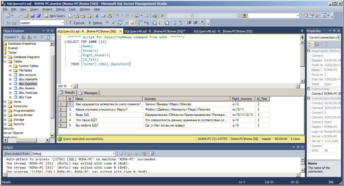Click the Database Engine Query icon
This screenshot has height=186, width=344.
click(70, 16)
